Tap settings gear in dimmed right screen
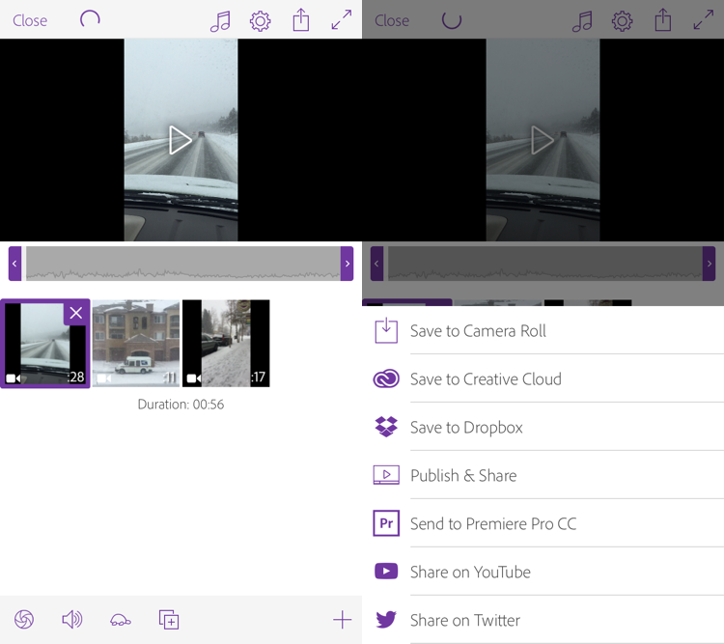Viewport: 724px width, 644px height. [x=622, y=21]
